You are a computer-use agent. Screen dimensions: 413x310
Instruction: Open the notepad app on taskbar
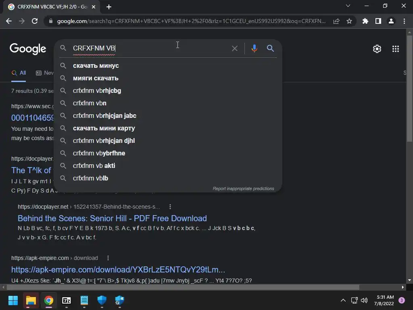click(x=84, y=300)
